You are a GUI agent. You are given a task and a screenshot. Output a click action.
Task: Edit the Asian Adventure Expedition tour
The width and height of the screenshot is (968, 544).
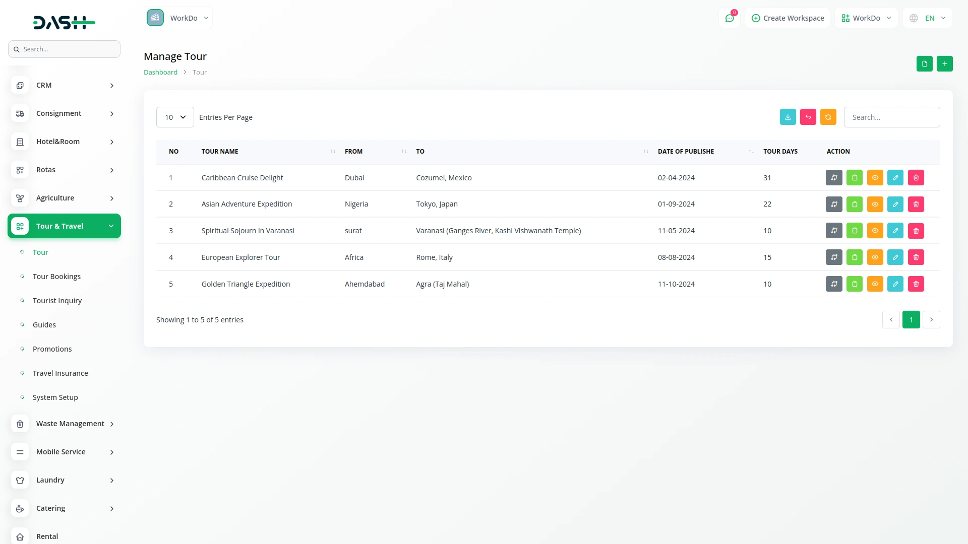point(895,204)
